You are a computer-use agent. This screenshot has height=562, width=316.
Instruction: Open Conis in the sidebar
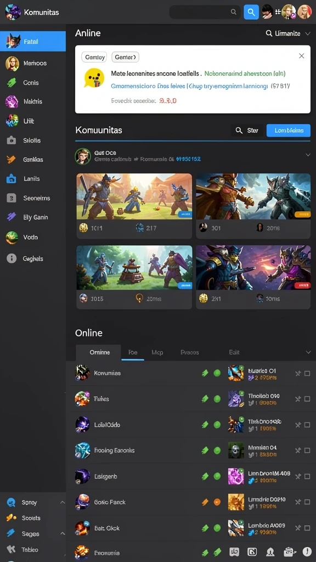[31, 82]
